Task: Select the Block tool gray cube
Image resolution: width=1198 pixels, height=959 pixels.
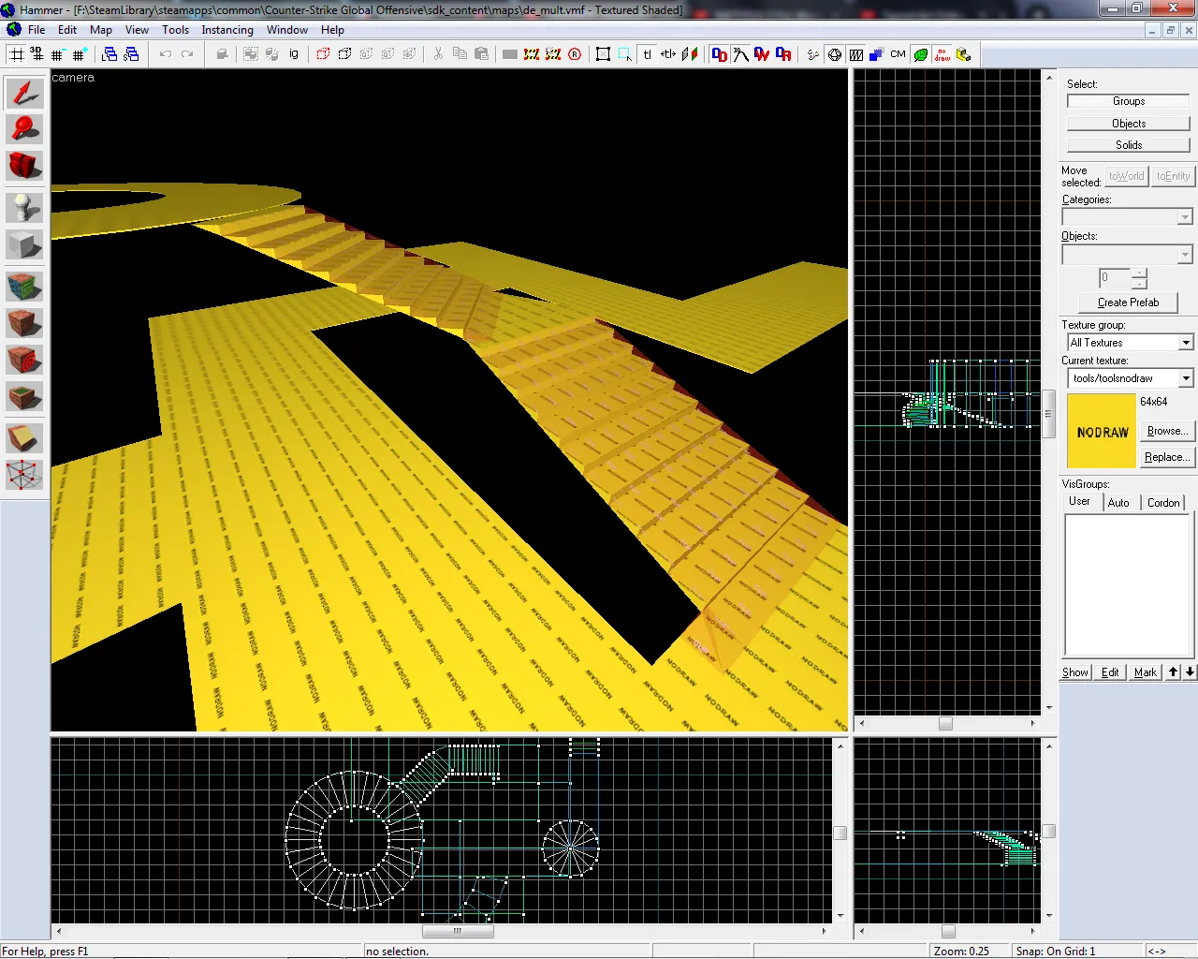Action: pyautogui.click(x=24, y=244)
